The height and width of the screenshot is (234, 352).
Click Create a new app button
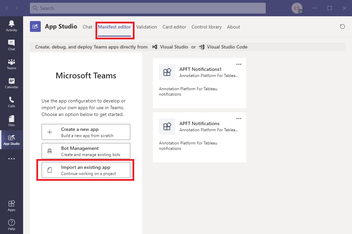pyautogui.click(x=86, y=132)
